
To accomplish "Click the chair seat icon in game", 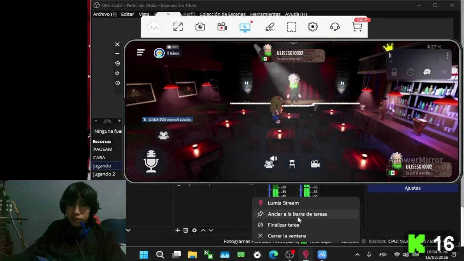I will [x=292, y=164].
